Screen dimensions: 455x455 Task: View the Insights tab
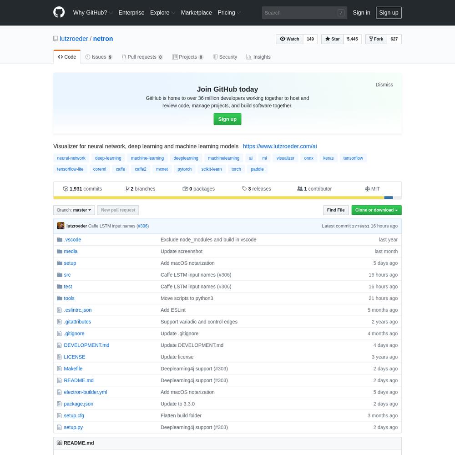click(x=258, y=57)
